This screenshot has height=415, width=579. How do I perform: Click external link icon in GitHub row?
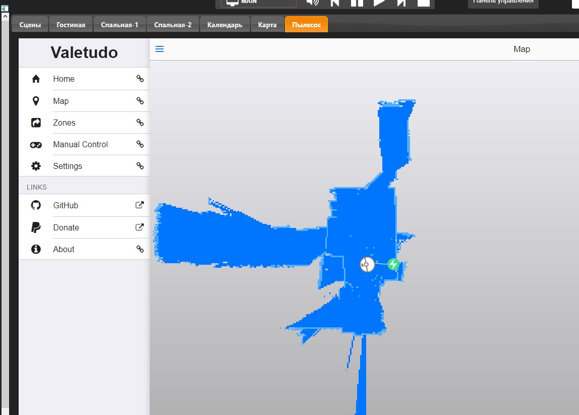click(x=140, y=205)
